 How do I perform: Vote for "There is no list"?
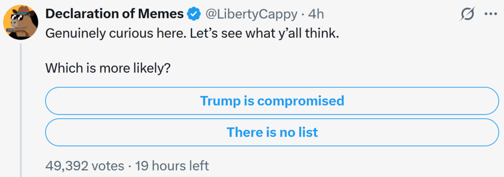pyautogui.click(x=272, y=132)
